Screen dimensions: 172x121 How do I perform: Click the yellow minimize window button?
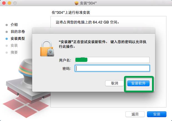pyautogui.click(x=9, y=3)
